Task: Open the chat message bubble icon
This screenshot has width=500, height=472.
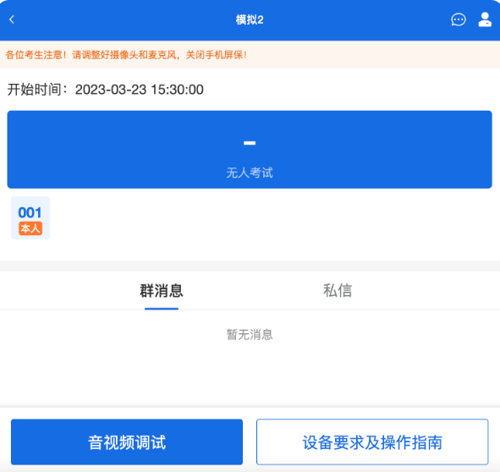Action: click(459, 19)
